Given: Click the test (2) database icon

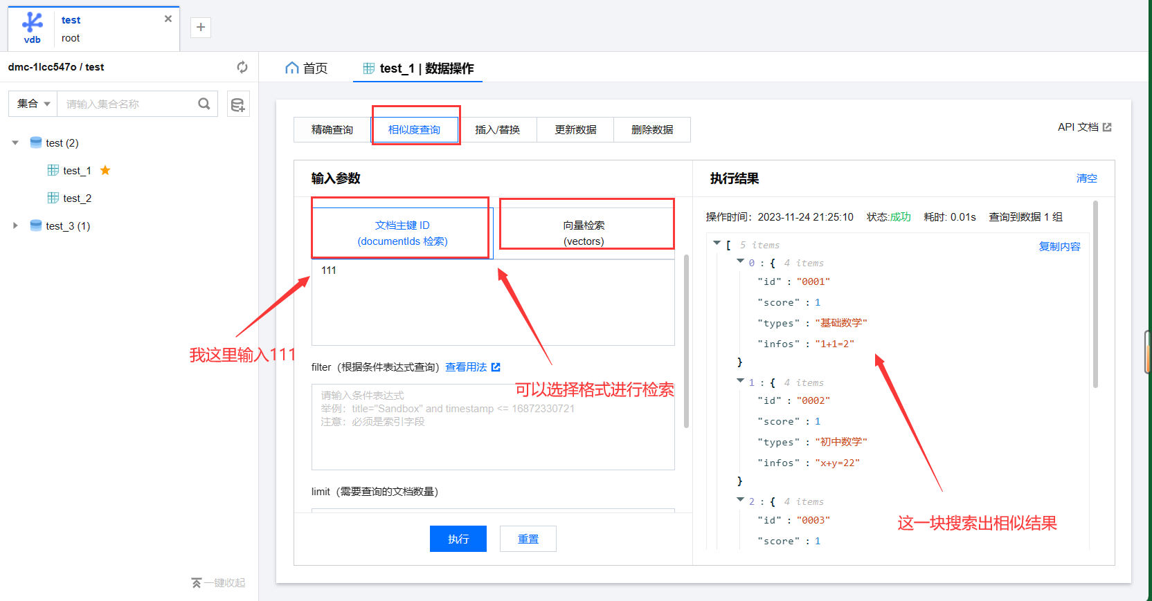Looking at the screenshot, I should coord(36,142).
